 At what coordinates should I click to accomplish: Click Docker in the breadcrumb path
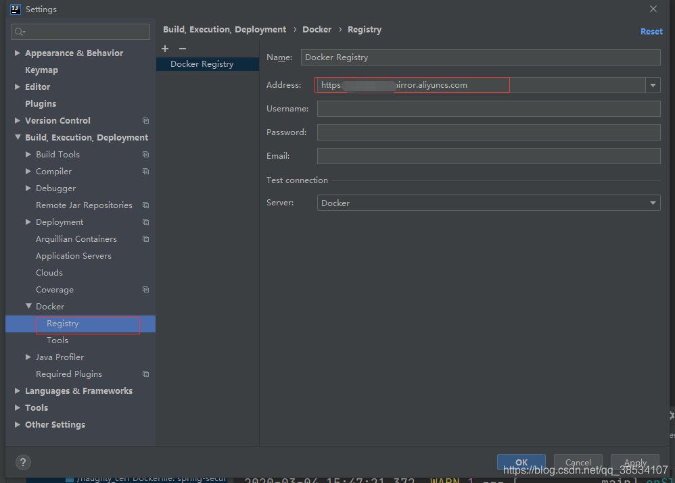(x=317, y=29)
